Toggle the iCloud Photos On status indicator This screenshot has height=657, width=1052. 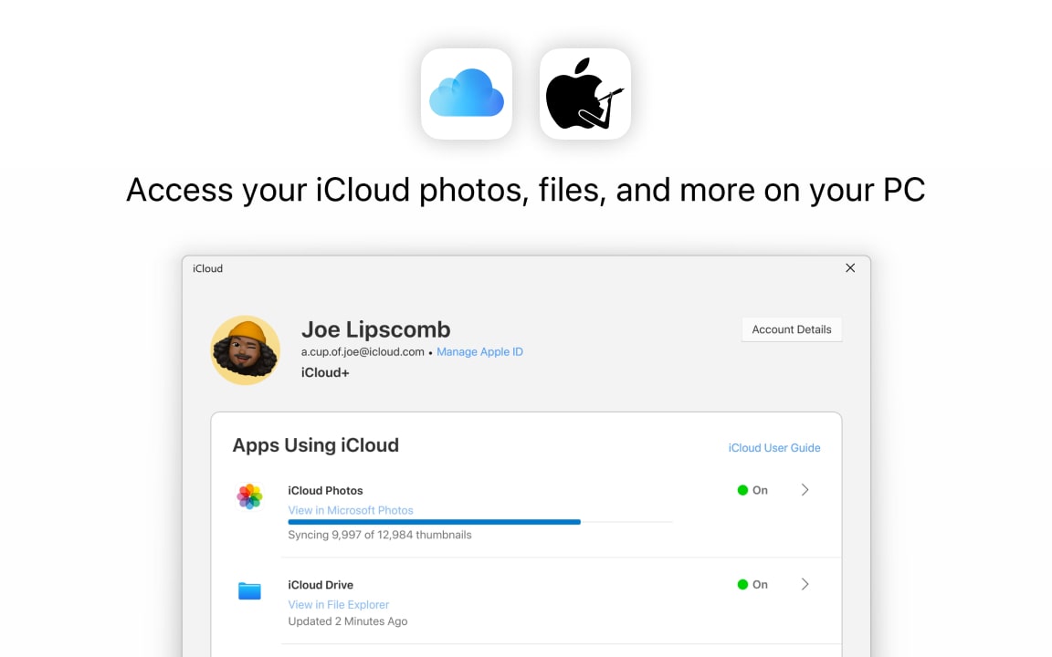pos(752,490)
